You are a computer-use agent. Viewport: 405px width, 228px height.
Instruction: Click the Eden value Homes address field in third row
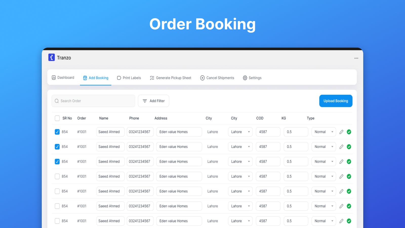(179, 162)
